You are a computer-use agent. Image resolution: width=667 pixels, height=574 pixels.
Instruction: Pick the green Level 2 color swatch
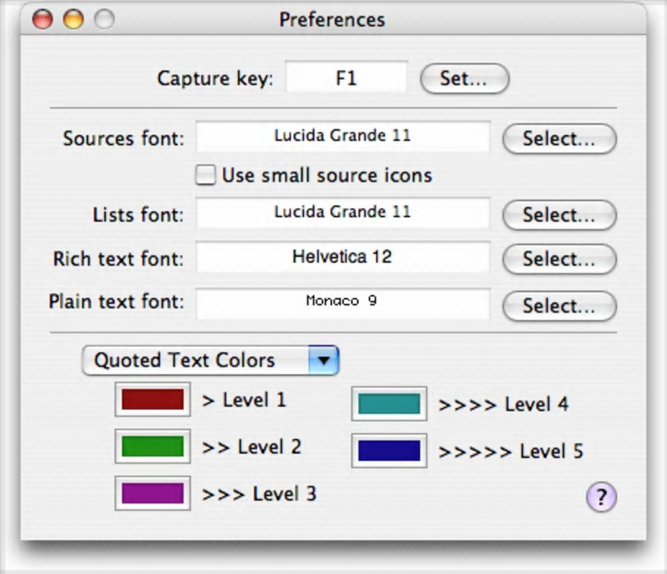[x=152, y=447]
